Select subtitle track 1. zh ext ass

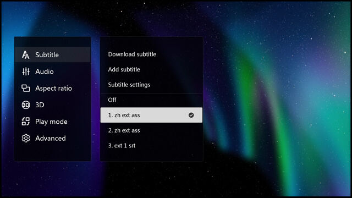coord(151,115)
